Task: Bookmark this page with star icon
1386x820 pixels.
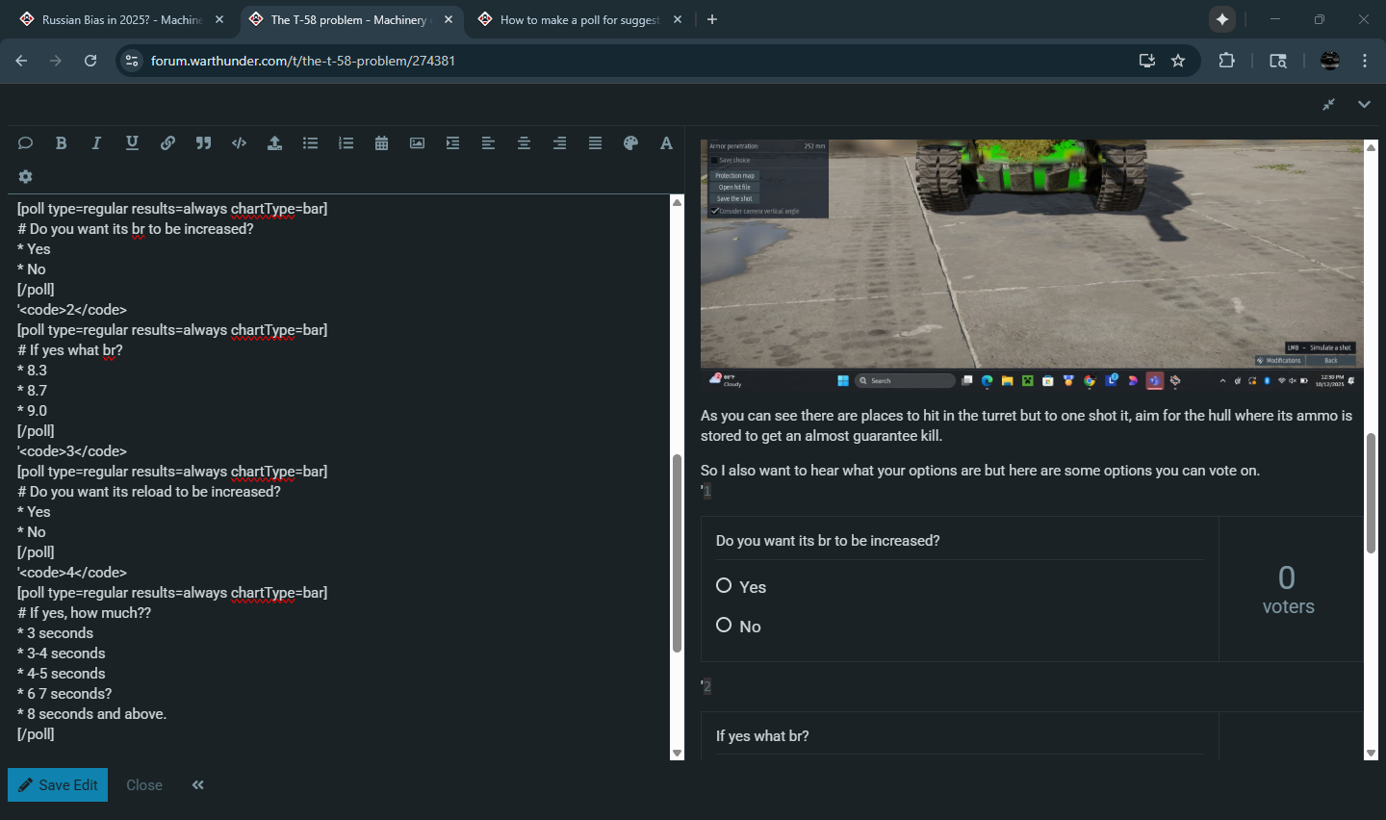Action: [x=1178, y=61]
